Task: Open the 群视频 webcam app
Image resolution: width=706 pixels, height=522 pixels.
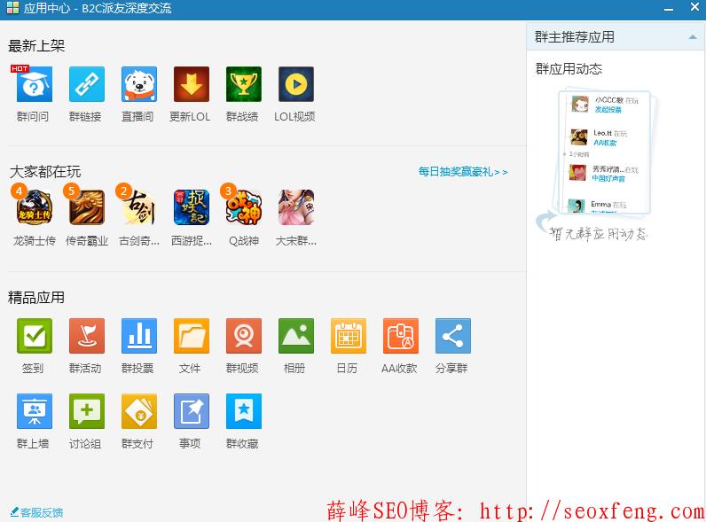Action: (244, 336)
